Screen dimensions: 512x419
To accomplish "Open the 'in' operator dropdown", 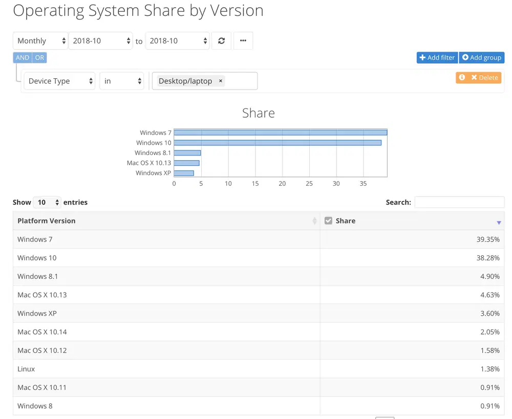I will click(x=121, y=81).
